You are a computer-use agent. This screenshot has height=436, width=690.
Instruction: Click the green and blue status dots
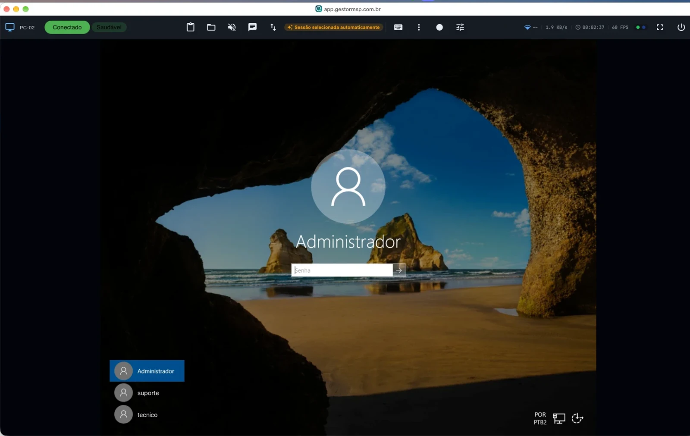[x=641, y=27]
